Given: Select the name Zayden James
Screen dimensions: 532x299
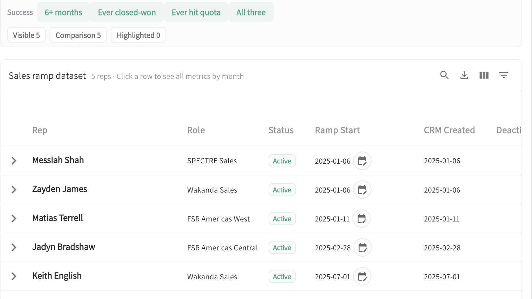Looking at the screenshot, I should [x=60, y=189].
